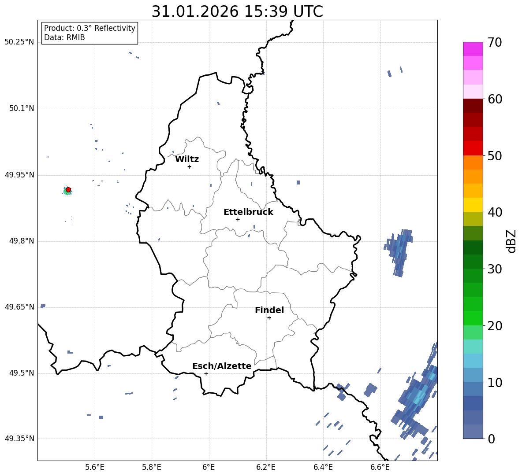
Task: Click the 49.8°N latitude tick label
Action: pos(21,241)
